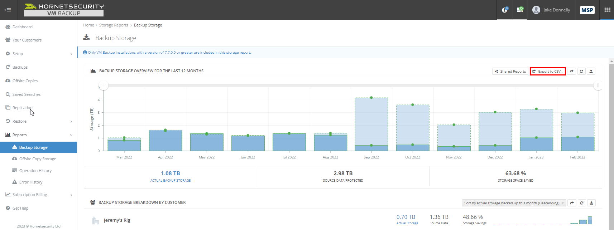Click the 2.98 TB source data value
The width and height of the screenshot is (614, 230).
pos(343,173)
